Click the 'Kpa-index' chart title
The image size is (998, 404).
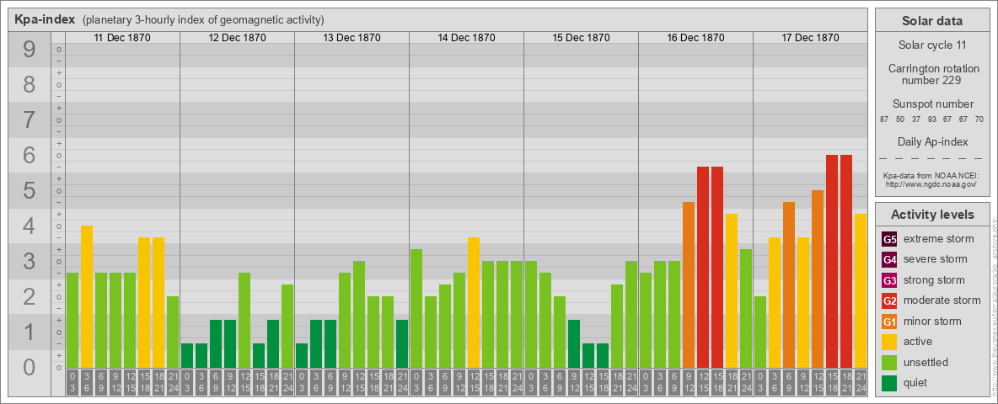pyautogui.click(x=46, y=19)
